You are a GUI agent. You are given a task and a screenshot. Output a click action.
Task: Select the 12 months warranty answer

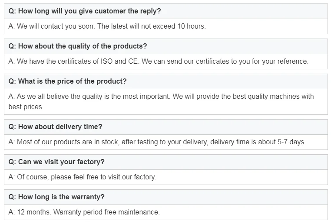84,212
